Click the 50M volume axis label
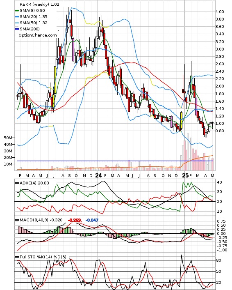232x290 pixels. (8, 138)
